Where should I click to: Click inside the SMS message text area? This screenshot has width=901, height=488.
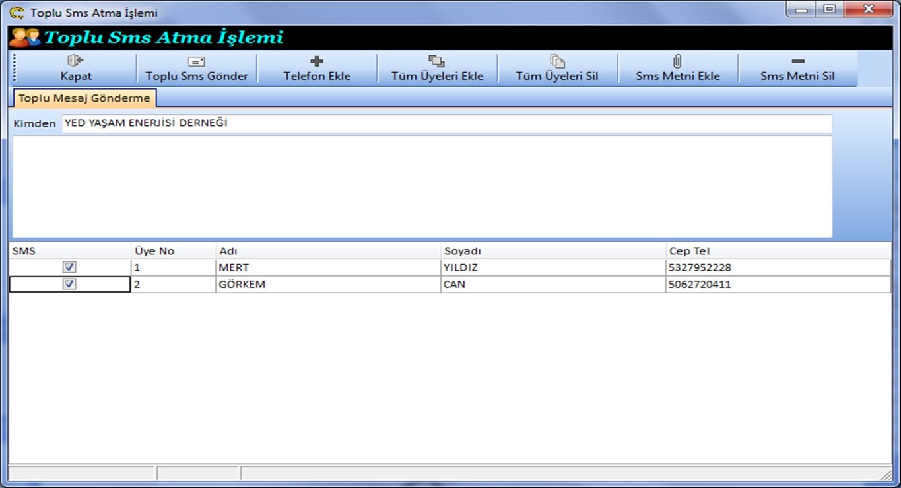(422, 186)
